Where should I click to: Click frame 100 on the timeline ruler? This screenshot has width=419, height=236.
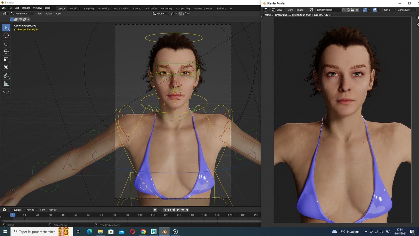[140, 215]
